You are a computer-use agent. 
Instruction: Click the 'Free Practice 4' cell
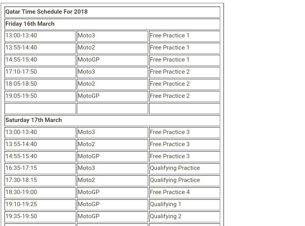(170, 192)
